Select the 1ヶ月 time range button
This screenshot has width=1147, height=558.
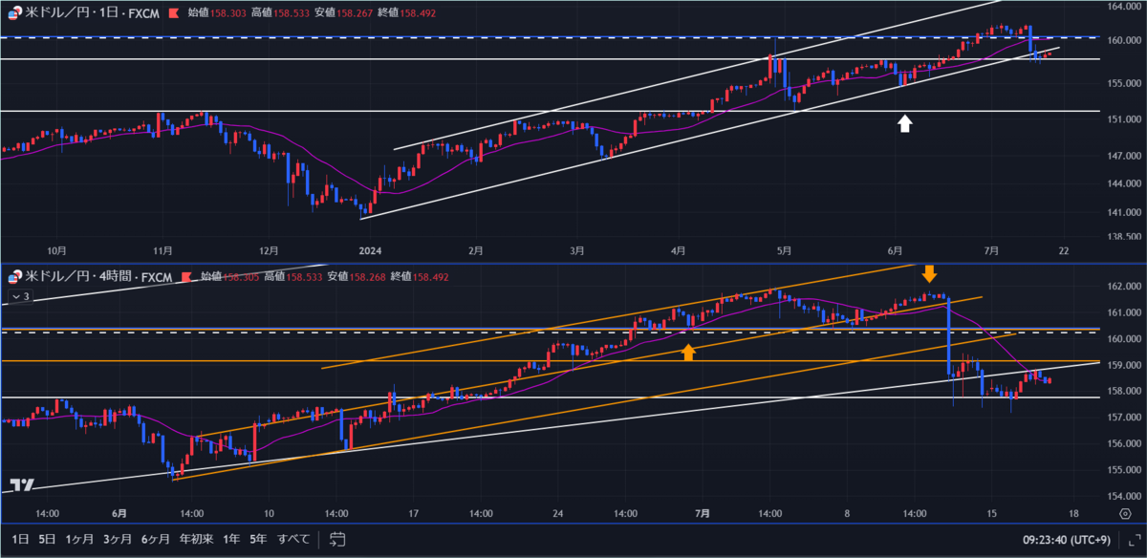pyautogui.click(x=81, y=539)
